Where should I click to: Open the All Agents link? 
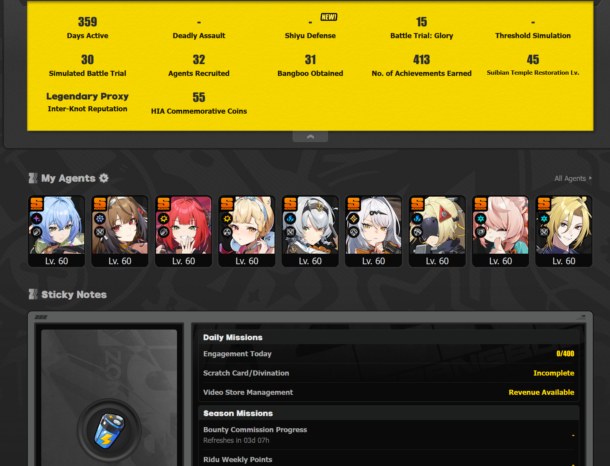tap(573, 179)
